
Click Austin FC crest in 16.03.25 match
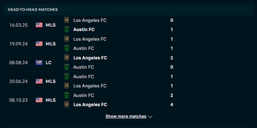coord(67,29)
